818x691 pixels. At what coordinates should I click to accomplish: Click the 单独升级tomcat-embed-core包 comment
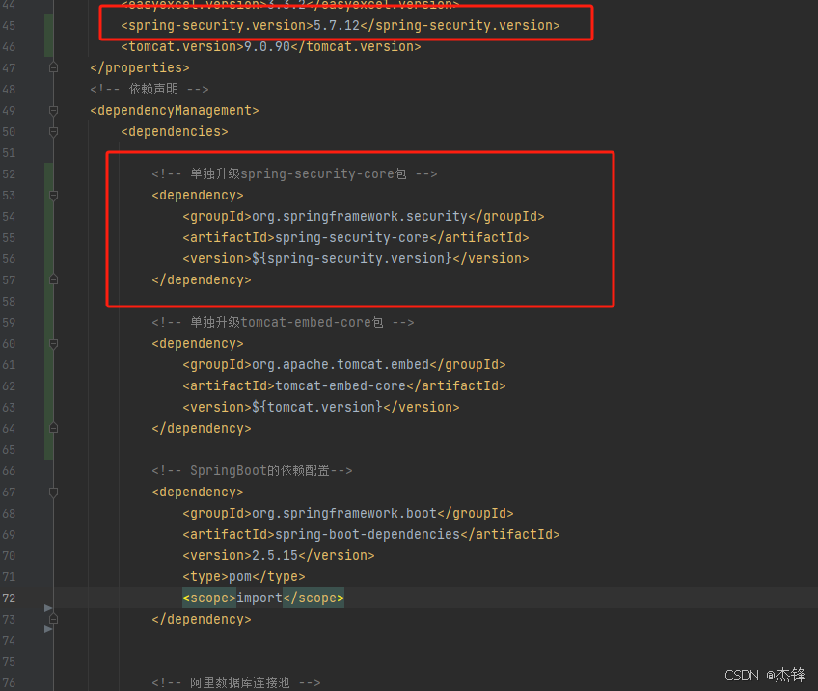pyautogui.click(x=284, y=323)
